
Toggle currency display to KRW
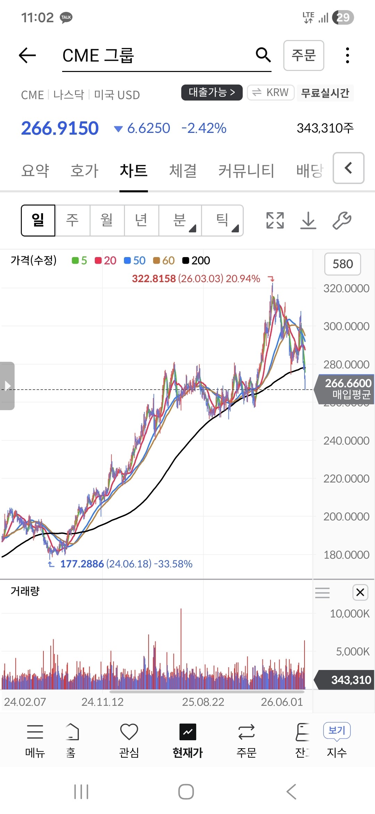[x=271, y=93]
